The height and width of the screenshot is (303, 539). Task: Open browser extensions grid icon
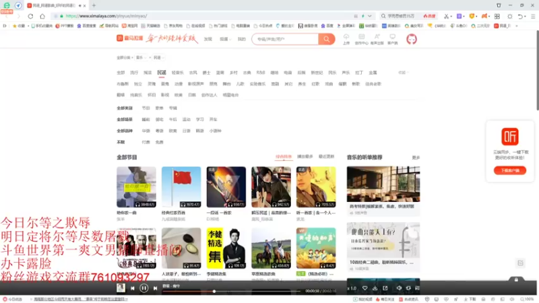(497, 16)
